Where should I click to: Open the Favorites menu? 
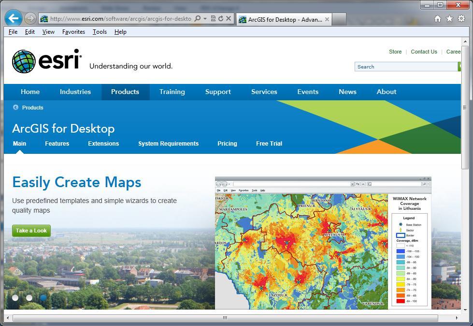(73, 32)
